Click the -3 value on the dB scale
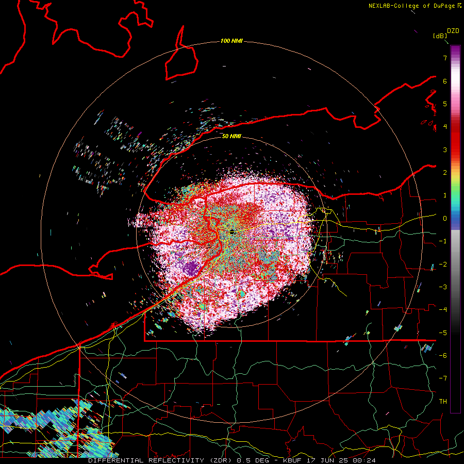 [x=443, y=287]
